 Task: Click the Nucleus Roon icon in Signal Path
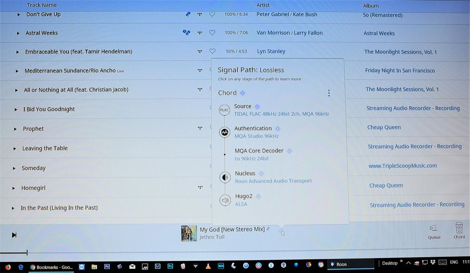tap(225, 177)
